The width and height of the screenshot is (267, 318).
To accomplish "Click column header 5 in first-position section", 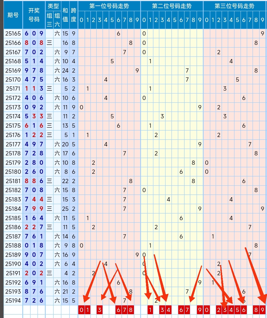I will click(112, 20).
